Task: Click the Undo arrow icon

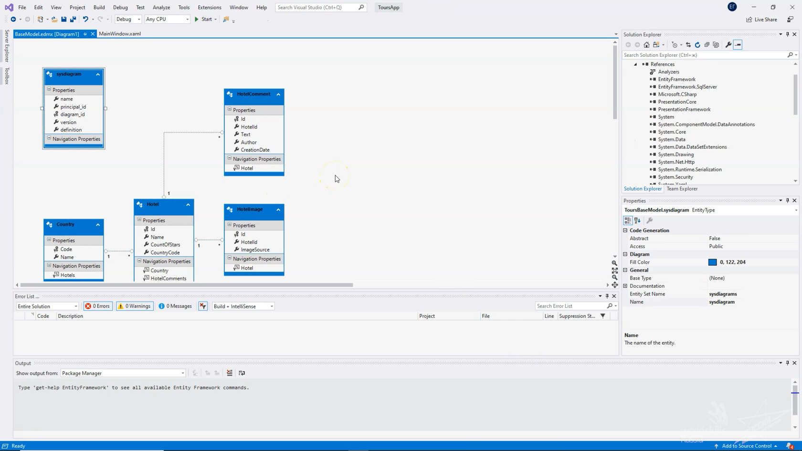Action: 85,19
